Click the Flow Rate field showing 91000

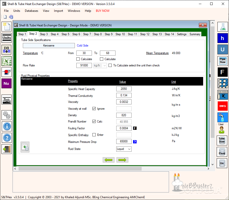84,65
